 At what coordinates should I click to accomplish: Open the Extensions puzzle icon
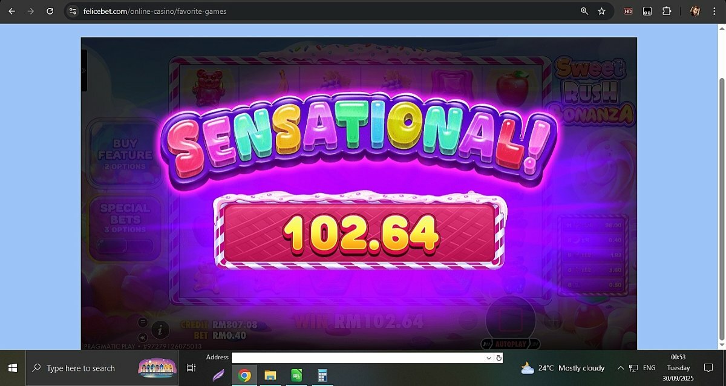point(667,11)
